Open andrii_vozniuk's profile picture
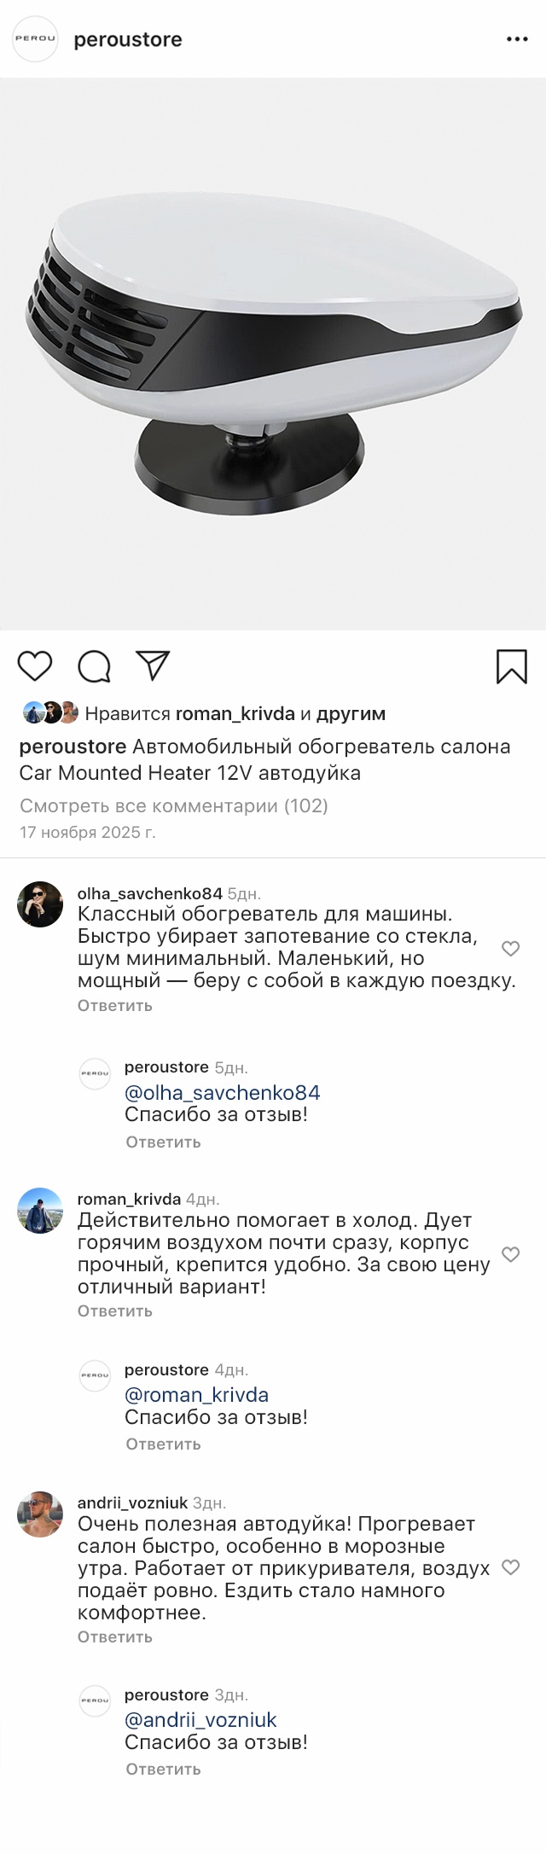This screenshot has height=1854, width=546. pyautogui.click(x=40, y=1514)
